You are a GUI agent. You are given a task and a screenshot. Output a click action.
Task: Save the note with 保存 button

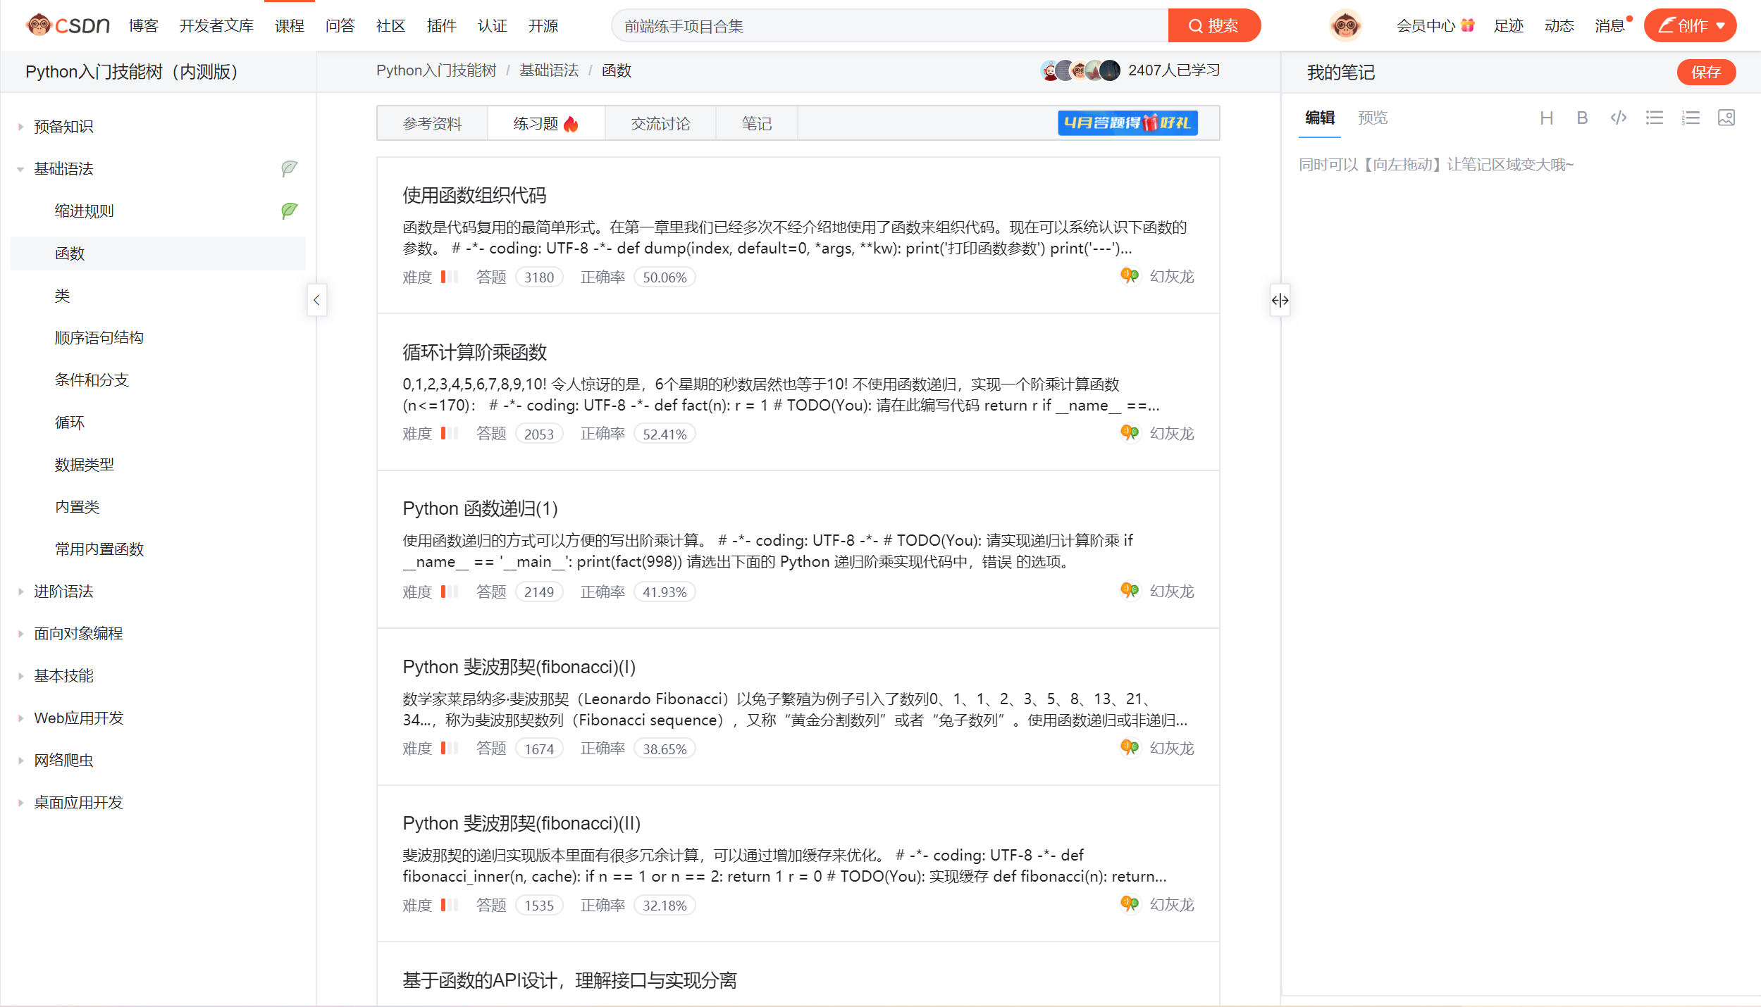[1705, 73]
